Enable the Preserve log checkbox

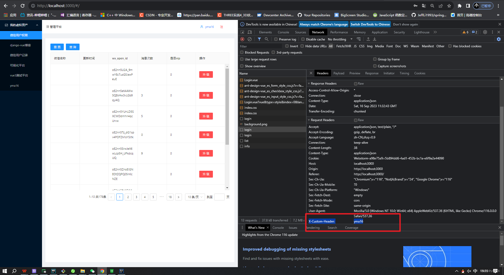[276, 39]
